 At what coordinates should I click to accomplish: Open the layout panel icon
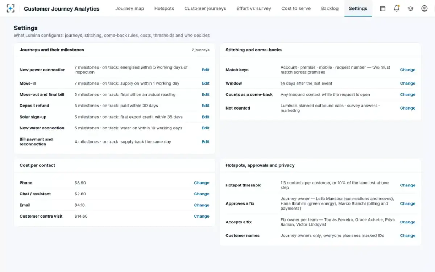382,8
